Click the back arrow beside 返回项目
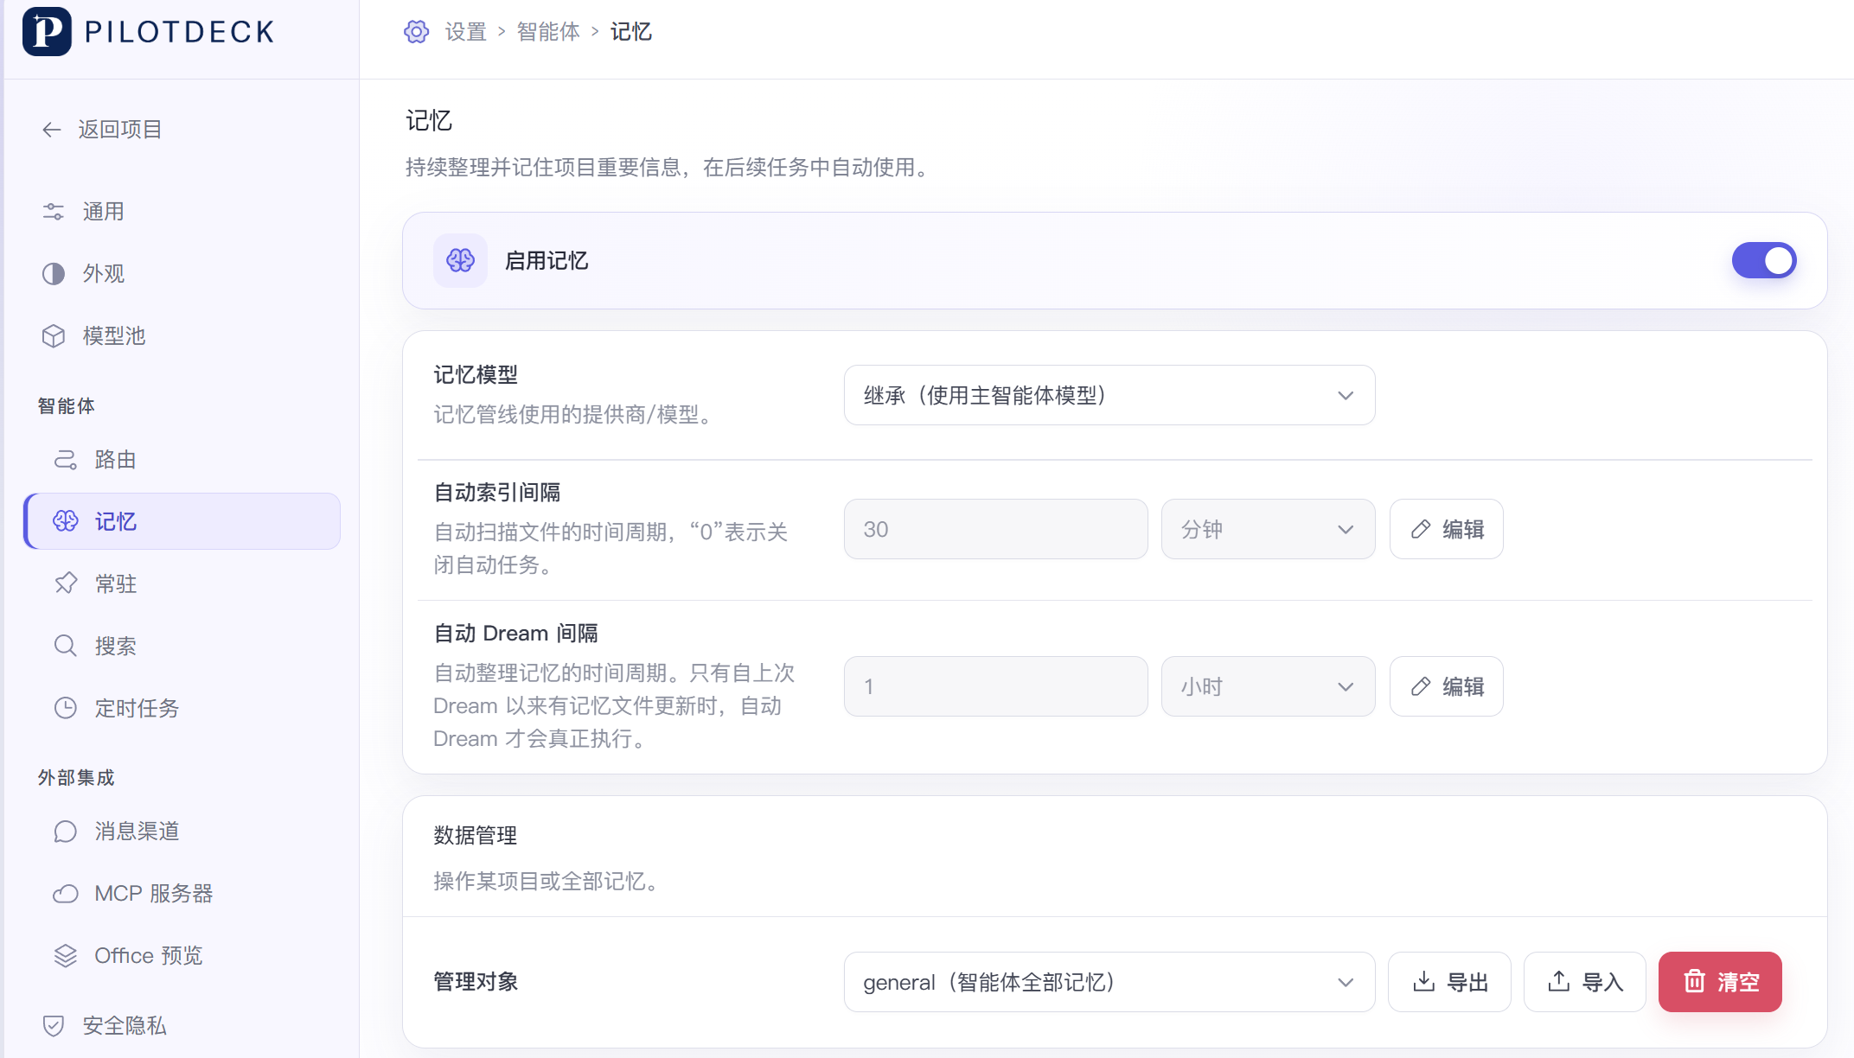 (x=52, y=130)
